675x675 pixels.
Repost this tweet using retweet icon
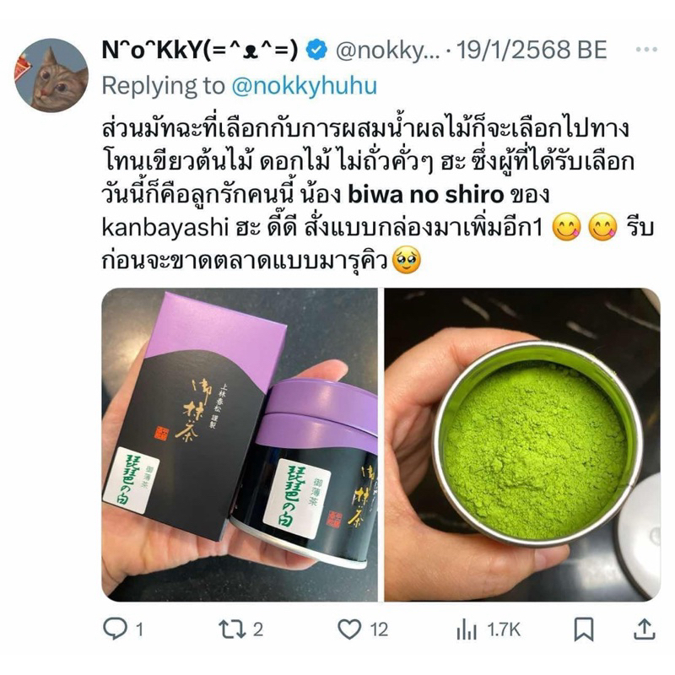click(232, 629)
